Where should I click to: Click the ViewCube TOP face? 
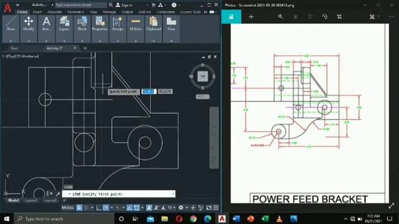[203, 76]
